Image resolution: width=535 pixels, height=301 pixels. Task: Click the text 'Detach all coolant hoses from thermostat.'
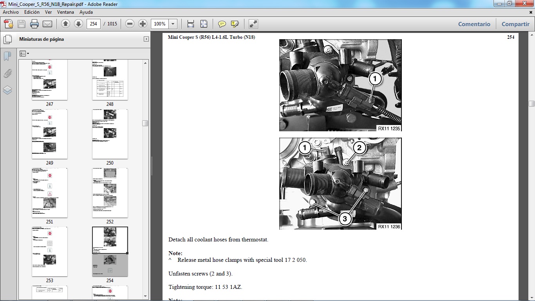pyautogui.click(x=218, y=239)
